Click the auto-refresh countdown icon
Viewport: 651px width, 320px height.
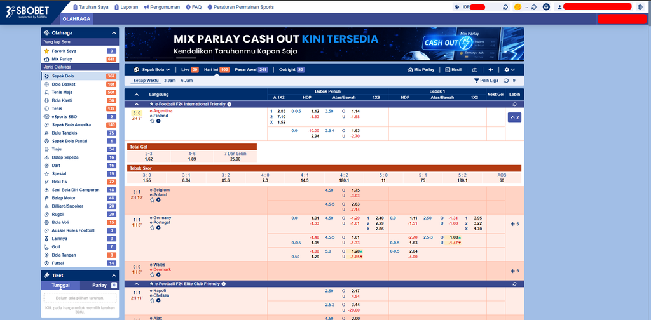(x=507, y=81)
